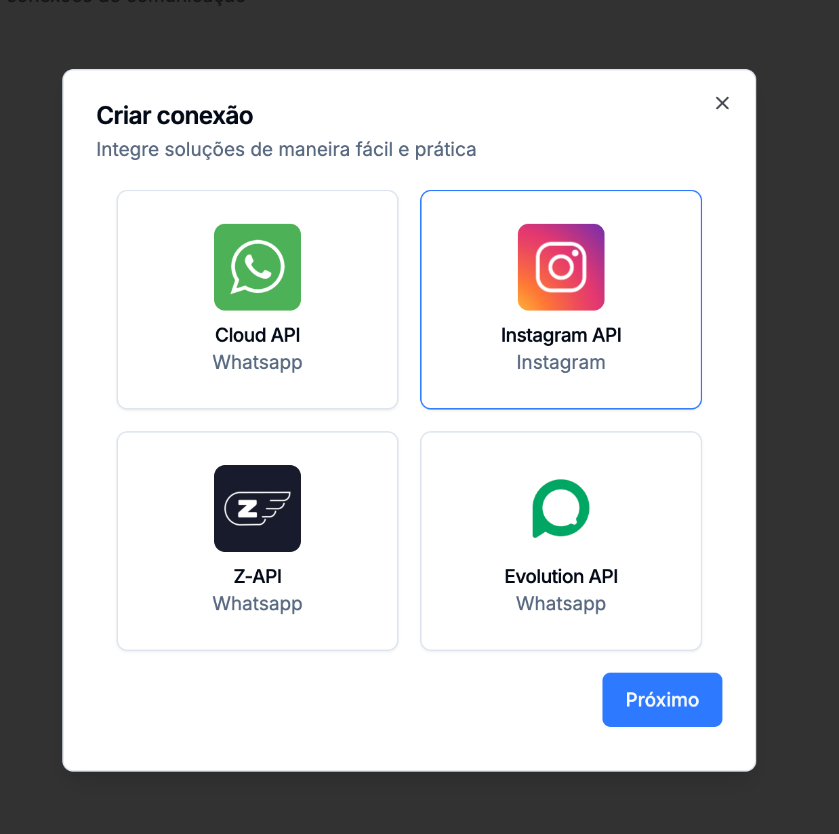Close the Criar conexão dialog
Viewport: 839px width, 834px height.
(722, 103)
